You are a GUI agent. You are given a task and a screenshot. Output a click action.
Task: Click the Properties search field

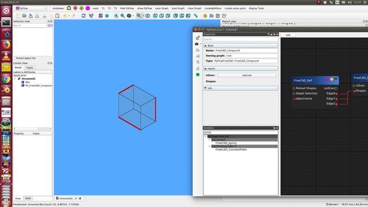point(240,39)
